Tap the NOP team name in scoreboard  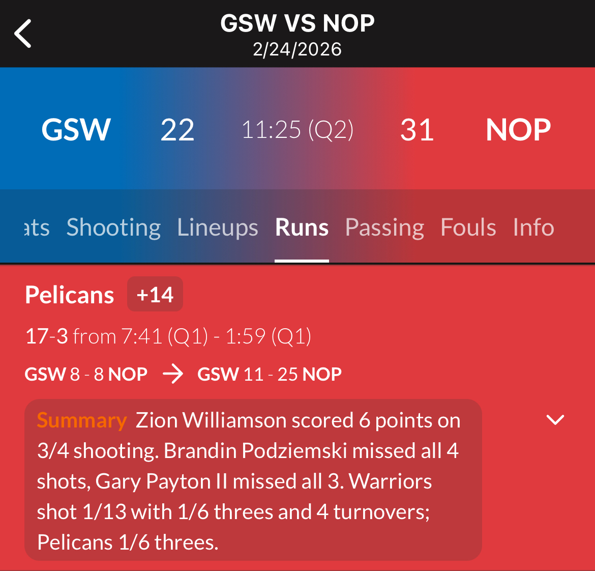pos(518,130)
